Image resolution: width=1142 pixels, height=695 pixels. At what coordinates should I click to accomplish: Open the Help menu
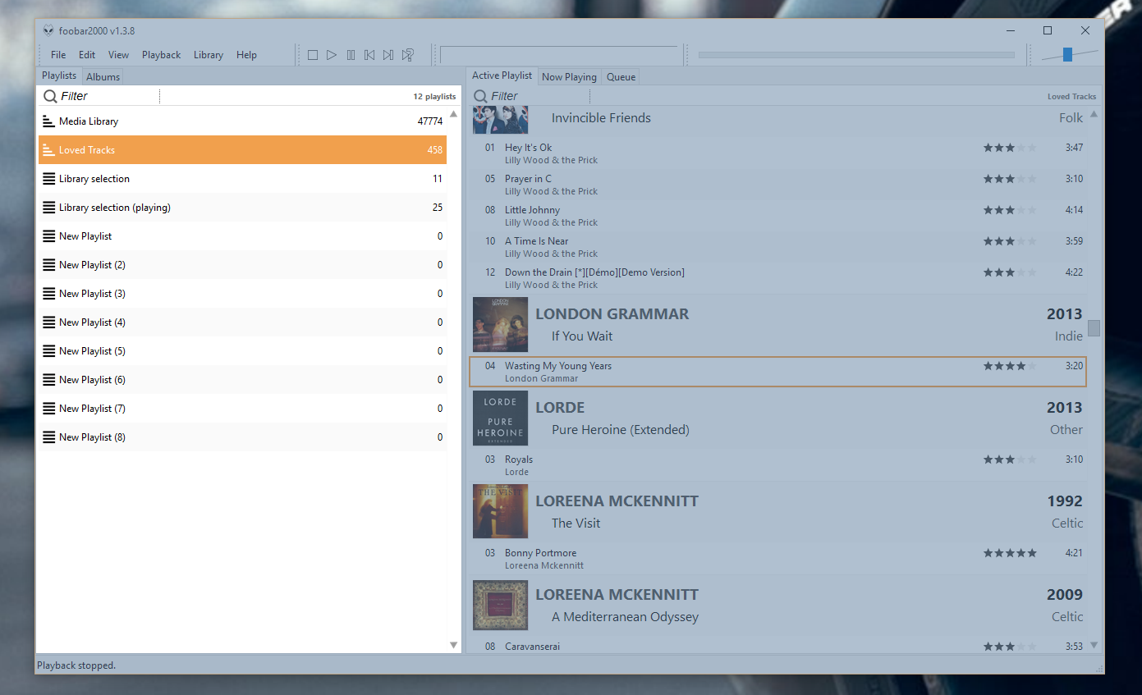(246, 55)
